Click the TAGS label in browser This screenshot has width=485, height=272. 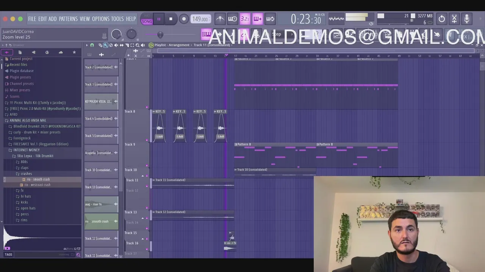pos(8,255)
